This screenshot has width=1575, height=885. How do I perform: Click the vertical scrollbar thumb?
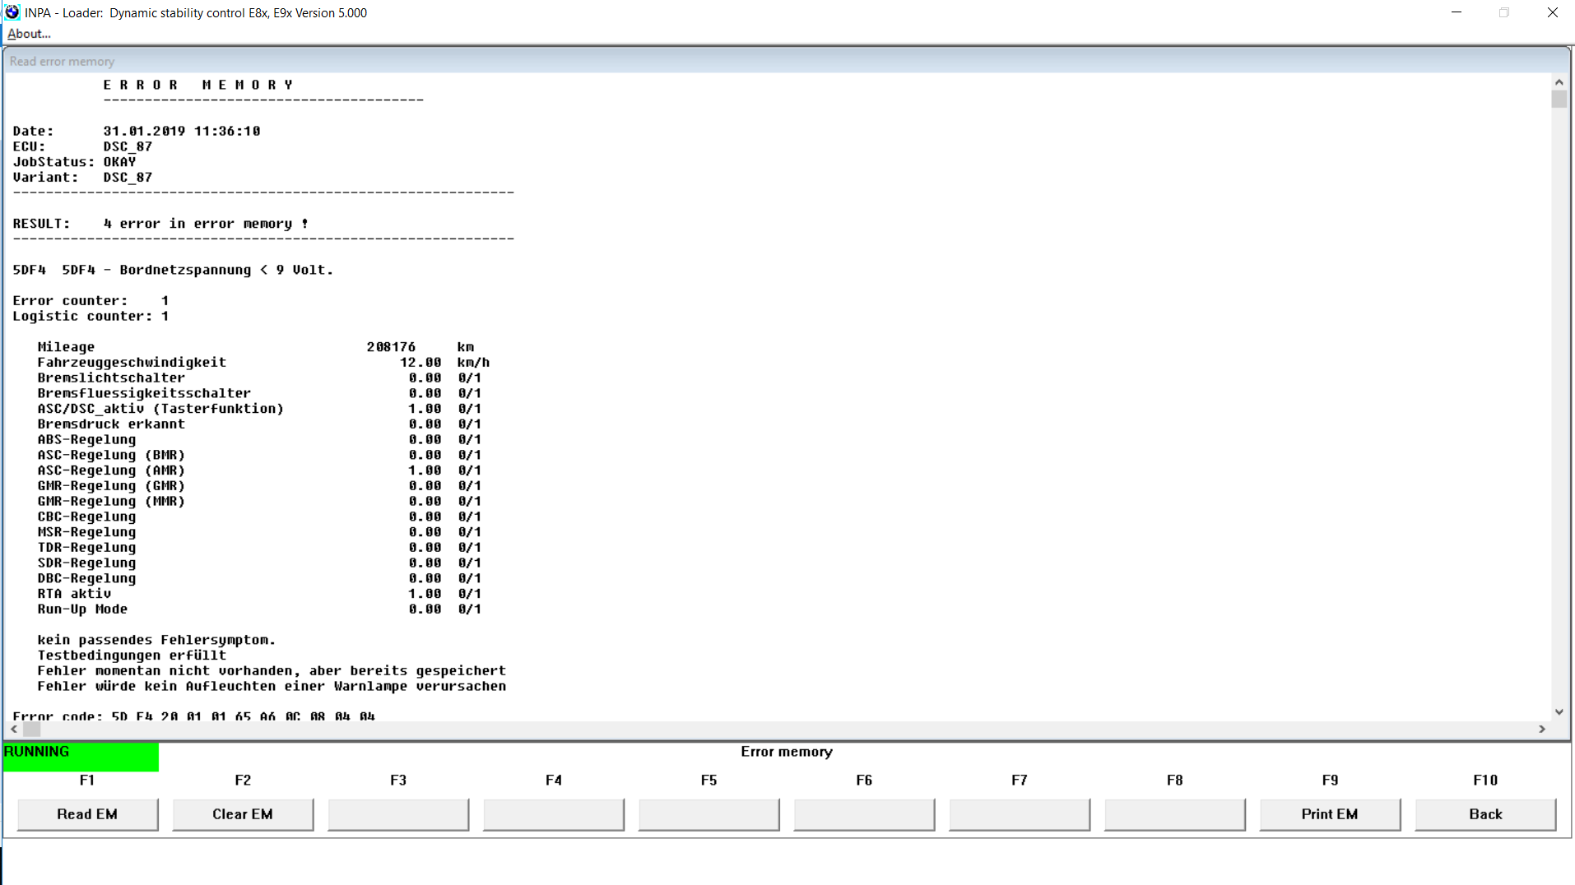(x=1559, y=100)
